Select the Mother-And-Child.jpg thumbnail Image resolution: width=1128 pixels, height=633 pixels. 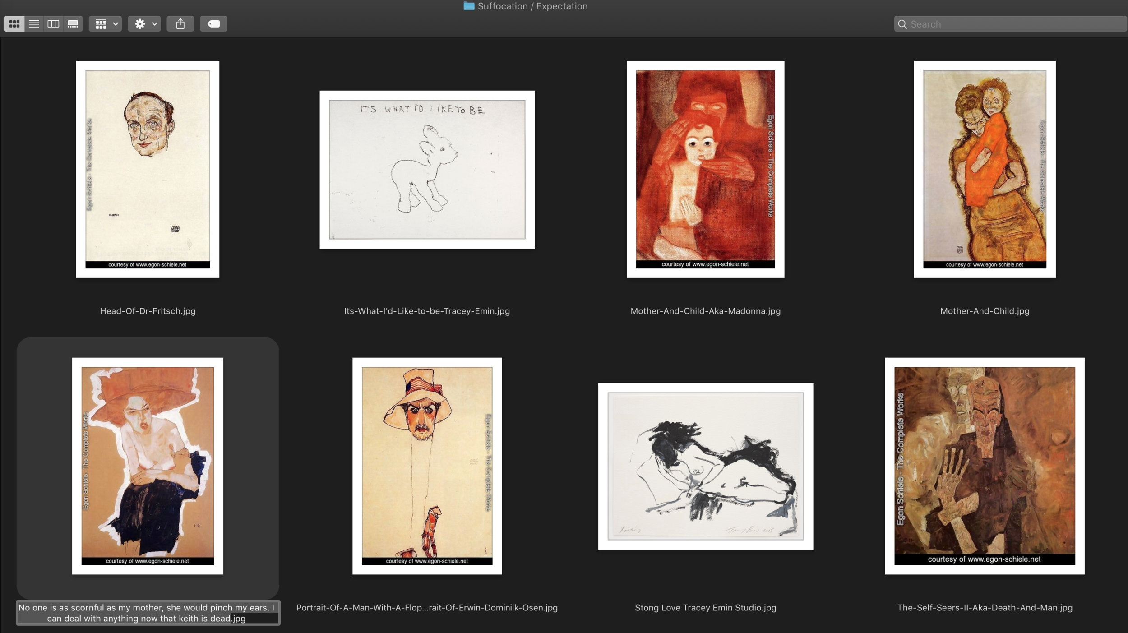(x=985, y=169)
